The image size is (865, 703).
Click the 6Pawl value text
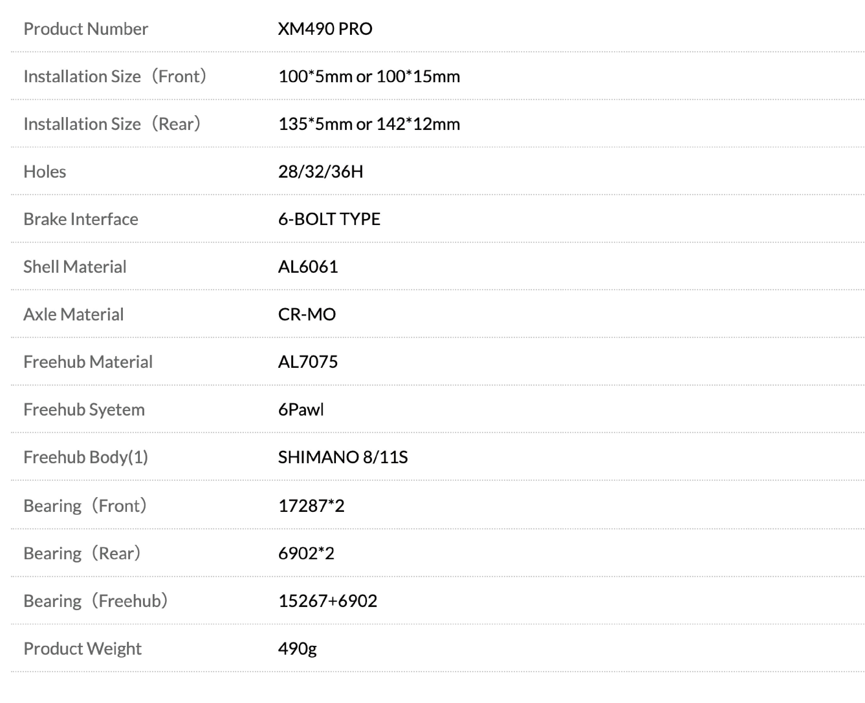[301, 410]
